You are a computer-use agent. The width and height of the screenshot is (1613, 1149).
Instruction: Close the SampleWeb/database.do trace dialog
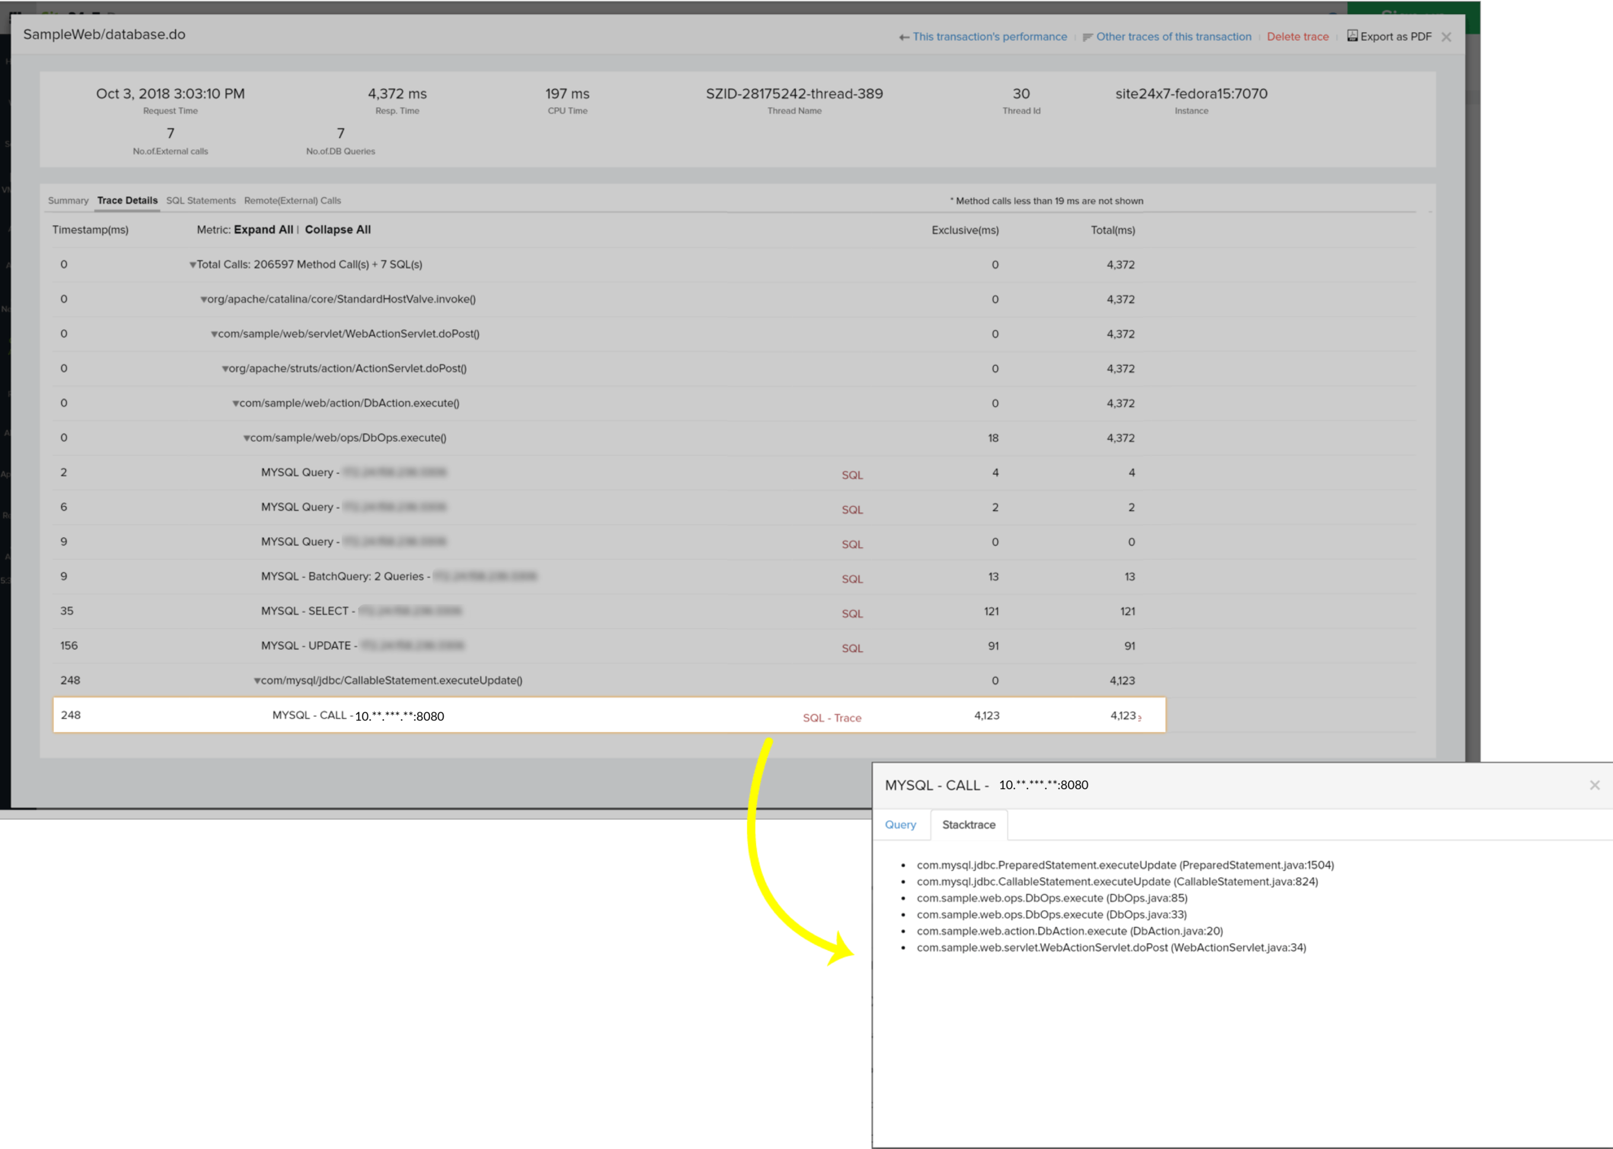pos(1446,37)
